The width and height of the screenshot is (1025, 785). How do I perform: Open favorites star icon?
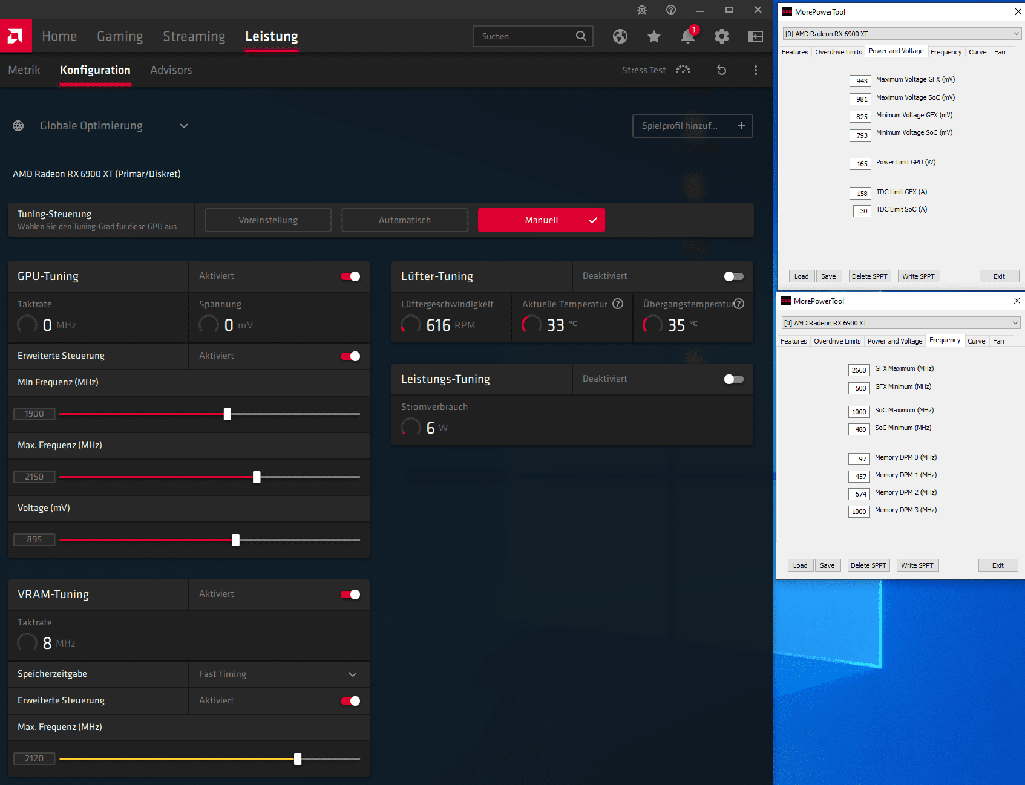click(x=654, y=36)
